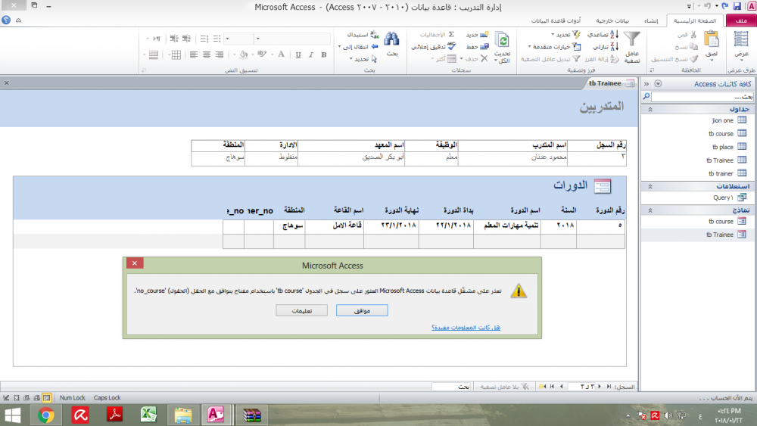
Task: Click the Find binoculars (بحث) icon
Action: point(391,39)
